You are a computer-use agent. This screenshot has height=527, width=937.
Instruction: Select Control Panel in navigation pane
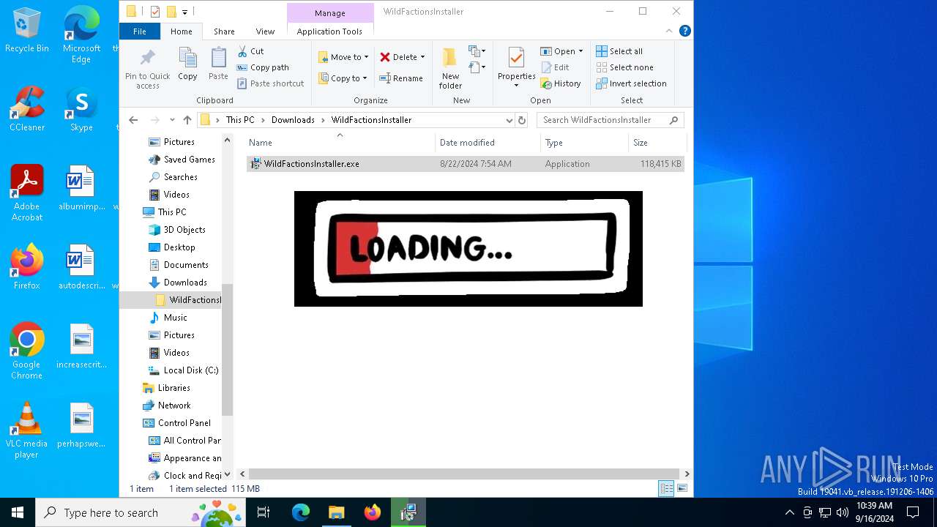click(x=184, y=423)
